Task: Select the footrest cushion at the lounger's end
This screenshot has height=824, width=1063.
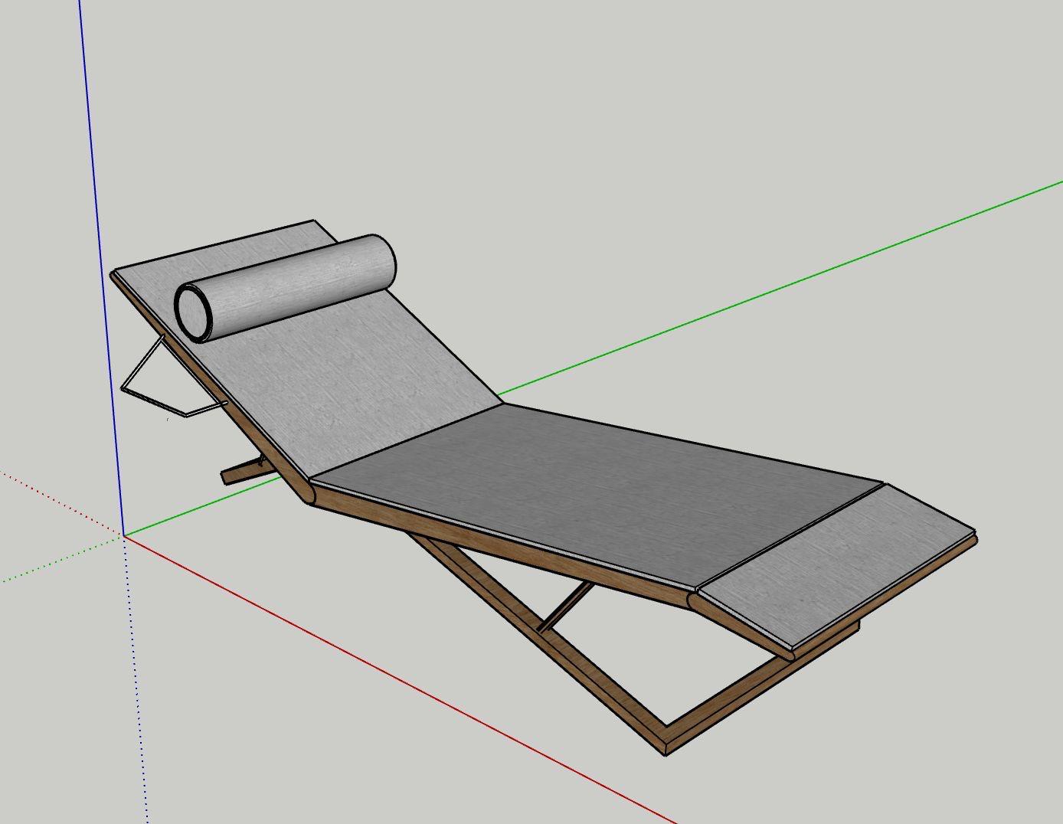Action: [x=839, y=563]
